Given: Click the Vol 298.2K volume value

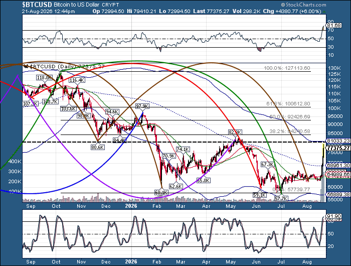Looking at the screenshot, I should [247, 11].
